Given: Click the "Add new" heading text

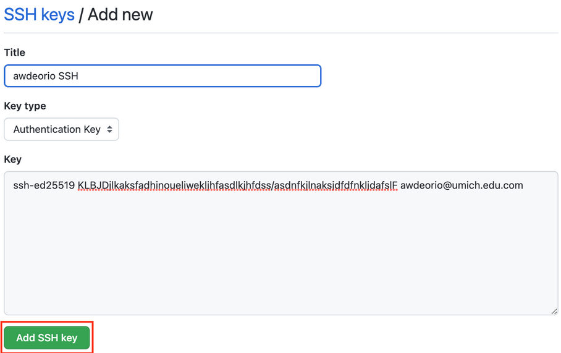Looking at the screenshot, I should pos(120,14).
